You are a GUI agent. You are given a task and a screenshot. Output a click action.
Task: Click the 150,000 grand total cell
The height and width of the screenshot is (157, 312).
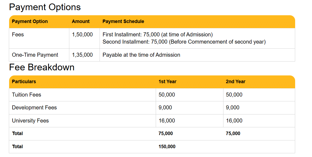point(167,147)
